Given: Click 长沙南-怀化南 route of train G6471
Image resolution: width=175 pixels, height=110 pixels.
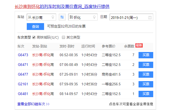Looking at the screenshot, I should (x=43, y=65).
